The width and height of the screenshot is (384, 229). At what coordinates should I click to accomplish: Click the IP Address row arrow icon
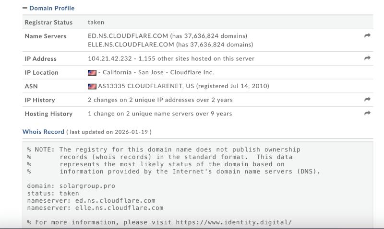(367, 58)
